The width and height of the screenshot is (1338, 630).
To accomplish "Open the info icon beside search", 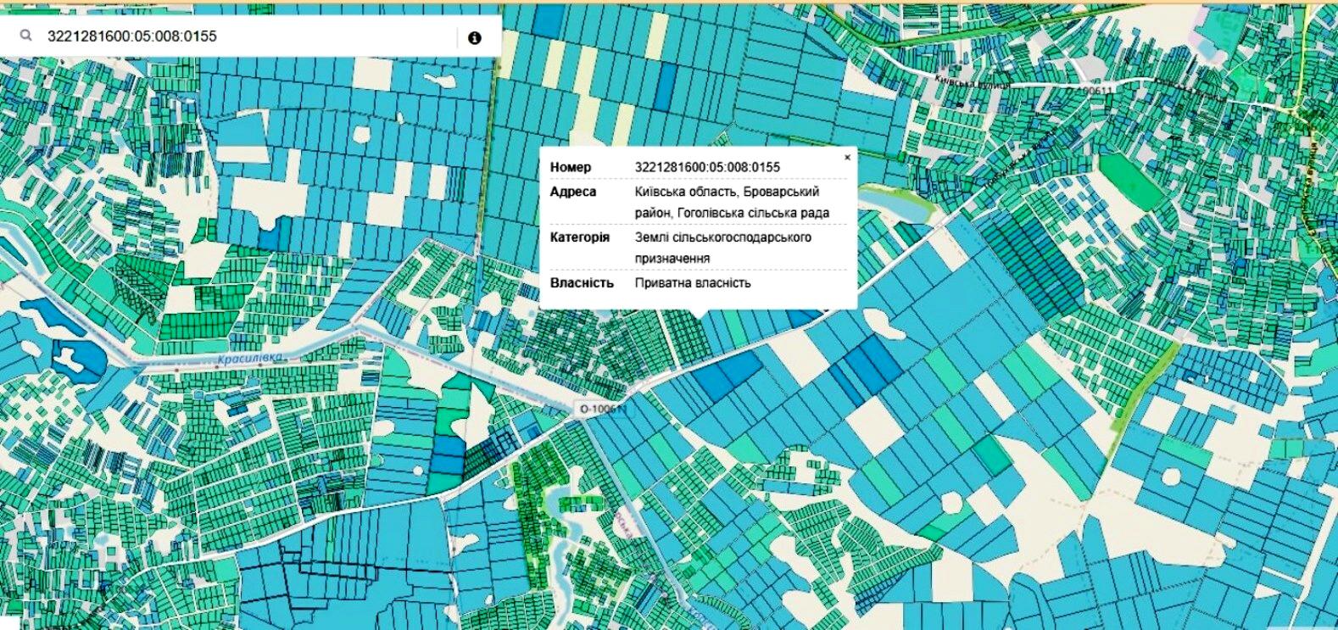I will tap(475, 37).
